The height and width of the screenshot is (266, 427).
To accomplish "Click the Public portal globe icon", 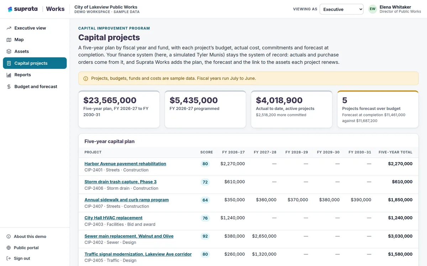I will [9, 248].
